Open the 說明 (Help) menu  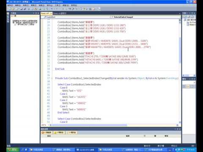[x=74, y=5]
